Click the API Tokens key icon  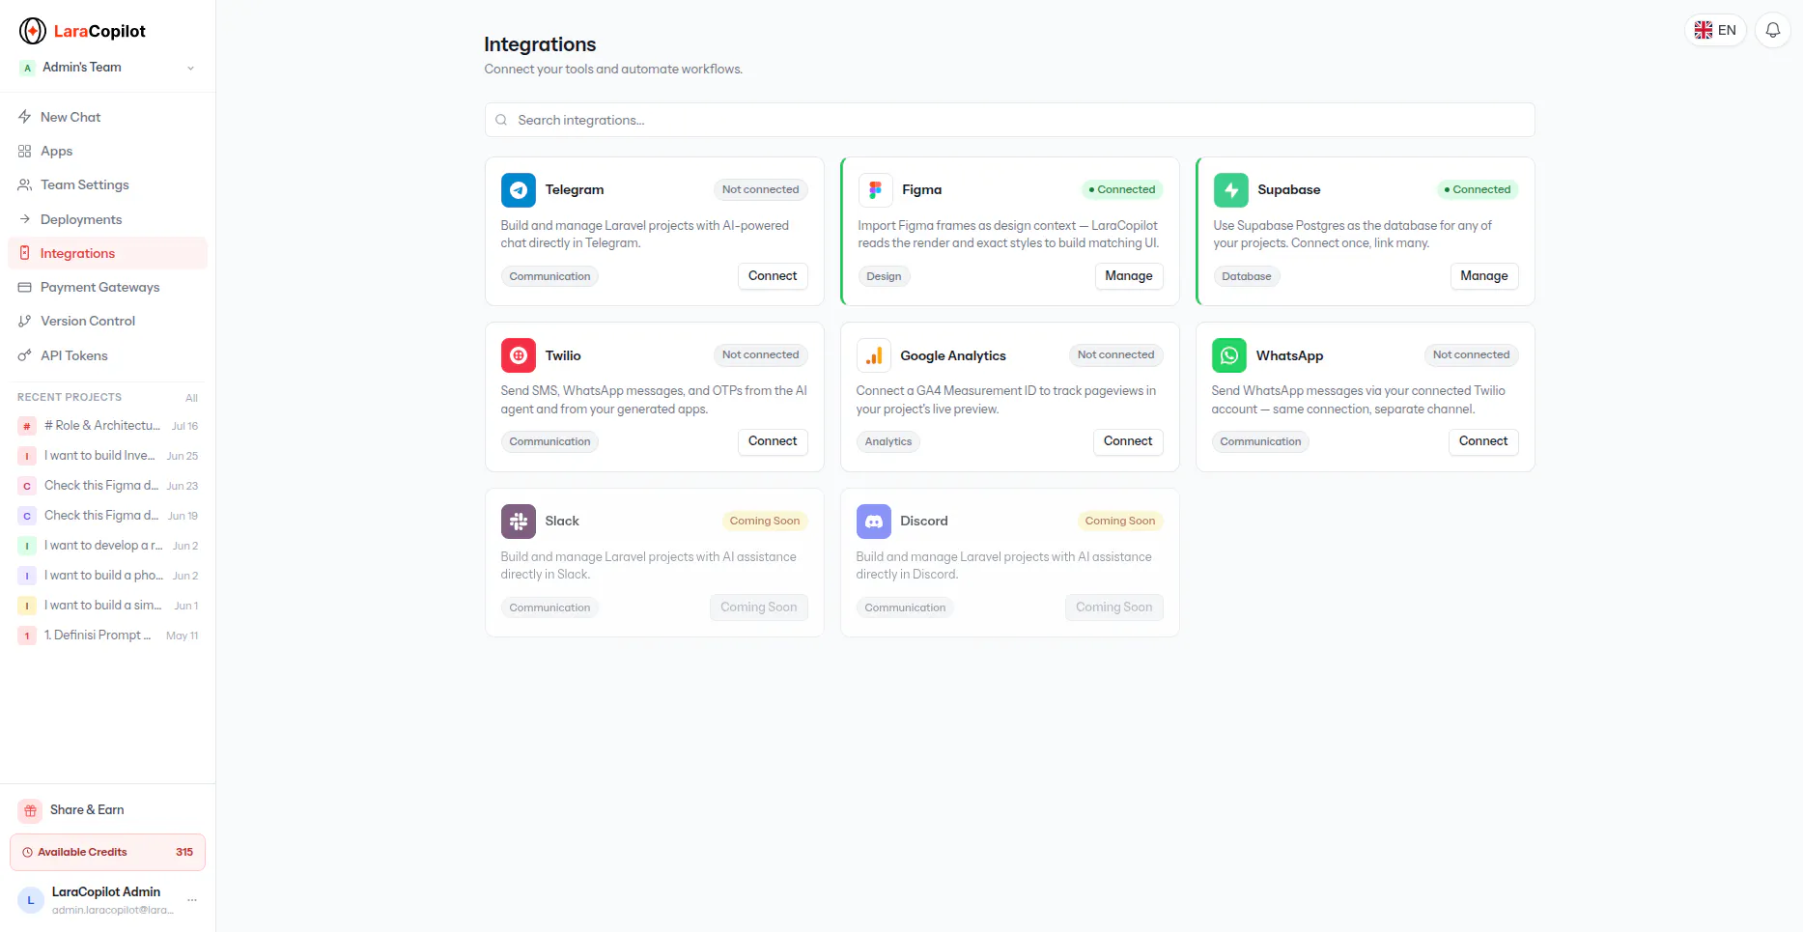click(x=25, y=355)
